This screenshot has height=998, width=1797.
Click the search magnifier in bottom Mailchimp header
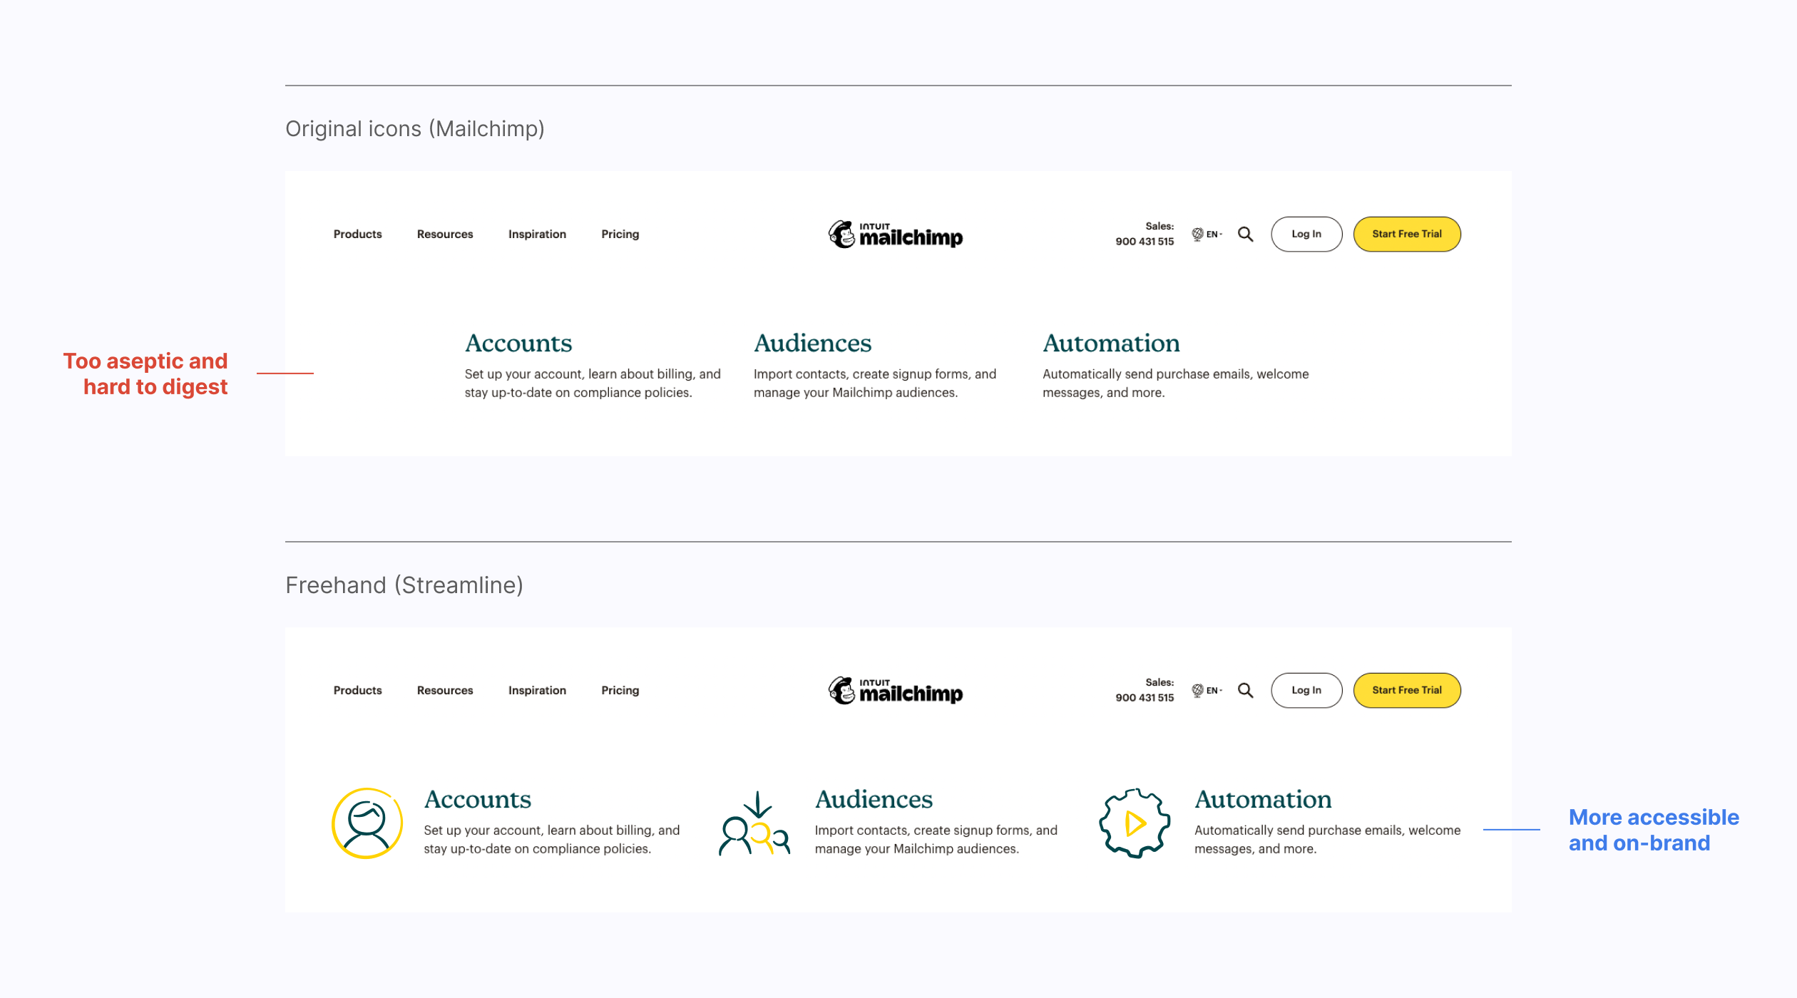tap(1245, 691)
